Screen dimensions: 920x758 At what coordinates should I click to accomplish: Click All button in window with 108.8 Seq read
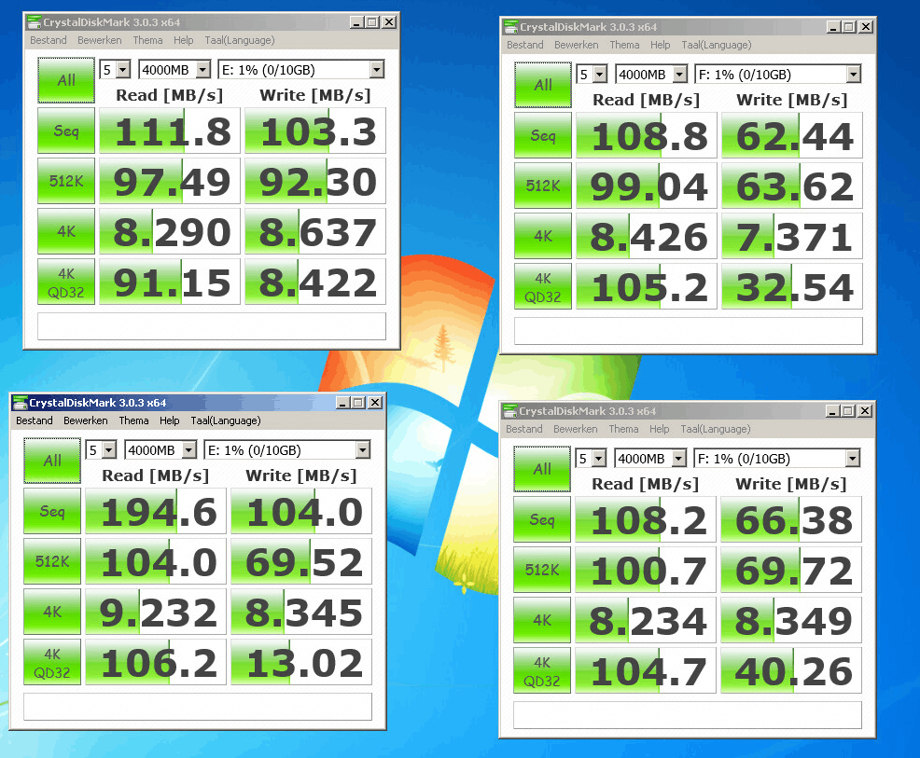click(543, 85)
